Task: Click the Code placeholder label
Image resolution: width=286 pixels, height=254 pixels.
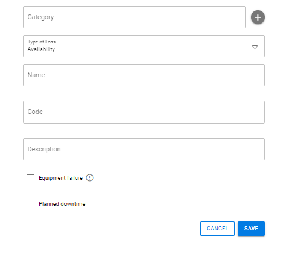Action: (35, 112)
